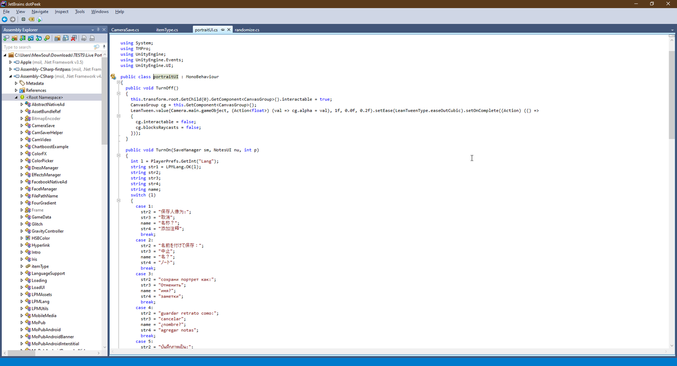The width and height of the screenshot is (677, 366).
Task: Select the FaceManager class in tree
Action: (x=44, y=189)
